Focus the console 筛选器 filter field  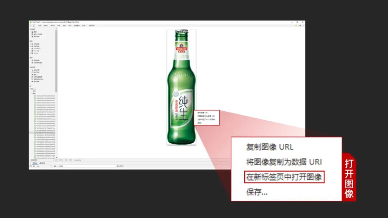click(87, 166)
